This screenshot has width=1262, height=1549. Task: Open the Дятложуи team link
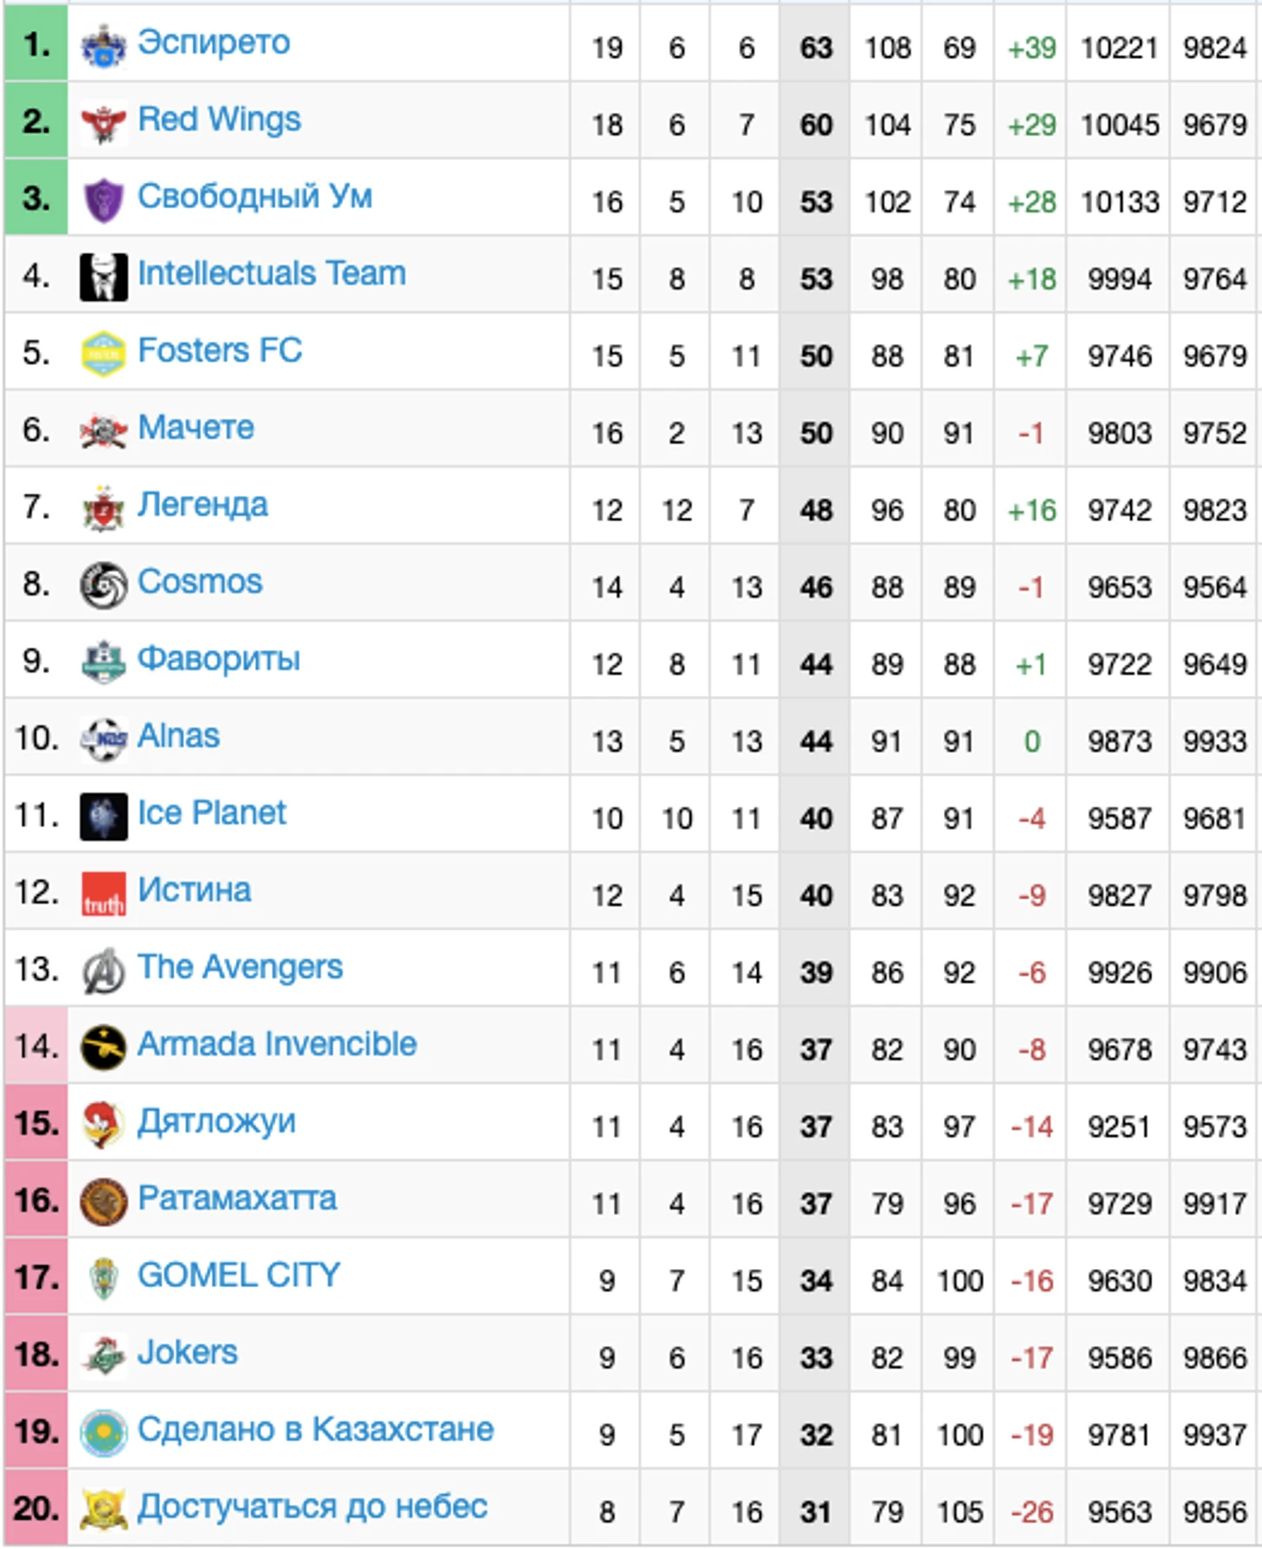pyautogui.click(x=217, y=1122)
